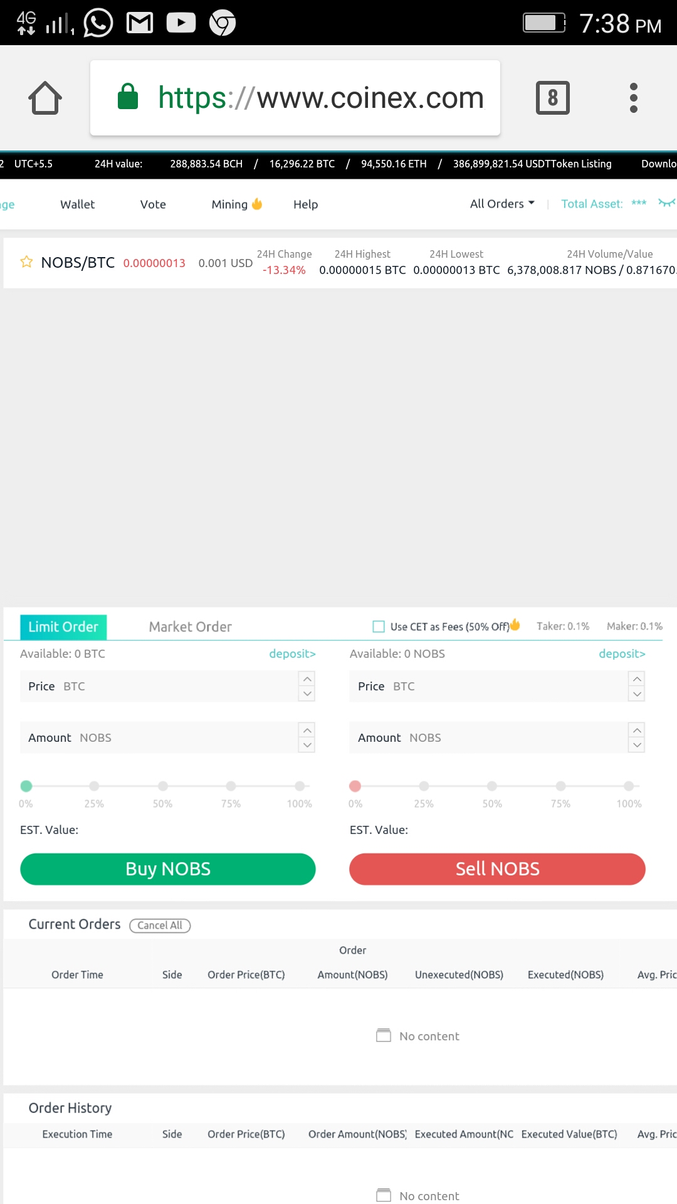The width and height of the screenshot is (677, 1204).
Task: Click the empty box icon in Order History
Action: 384,1195
